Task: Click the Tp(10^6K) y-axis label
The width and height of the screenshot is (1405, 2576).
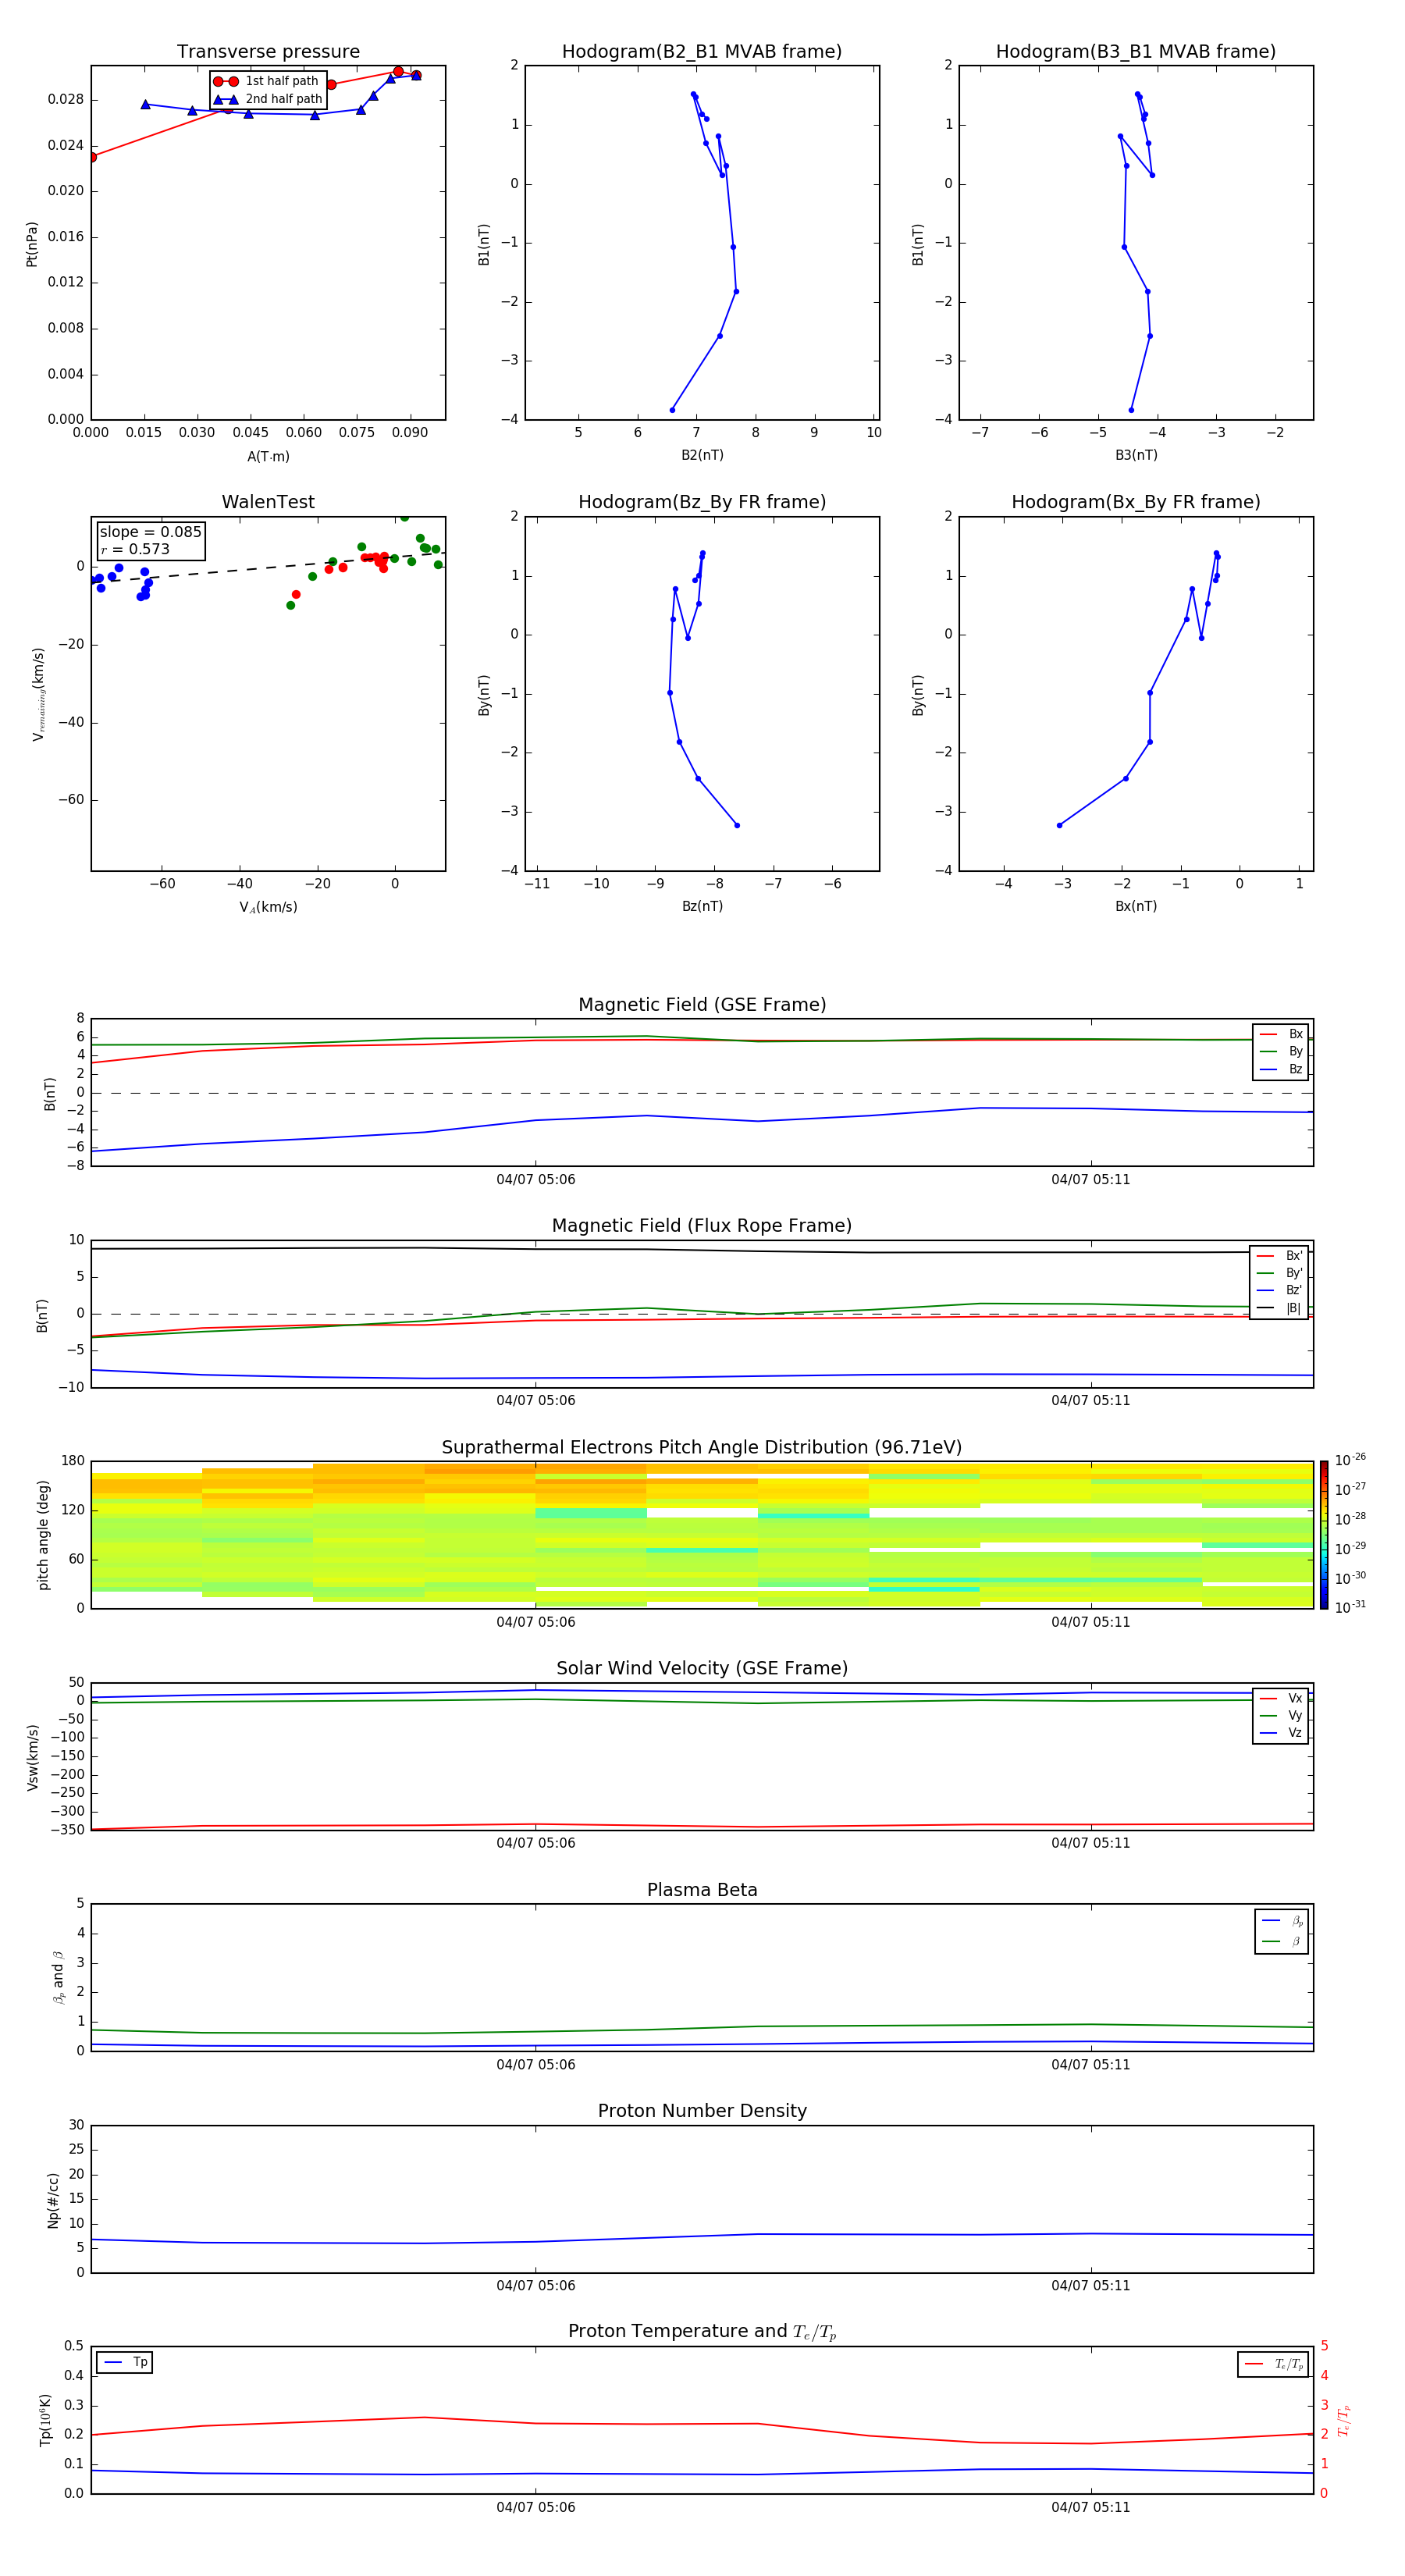Action: (45, 2420)
